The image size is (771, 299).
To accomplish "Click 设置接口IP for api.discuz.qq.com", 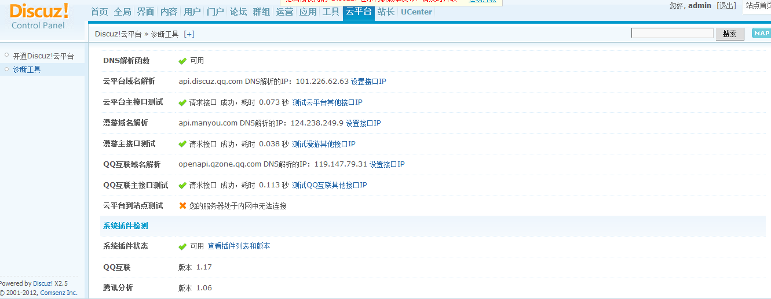I will tap(368, 82).
